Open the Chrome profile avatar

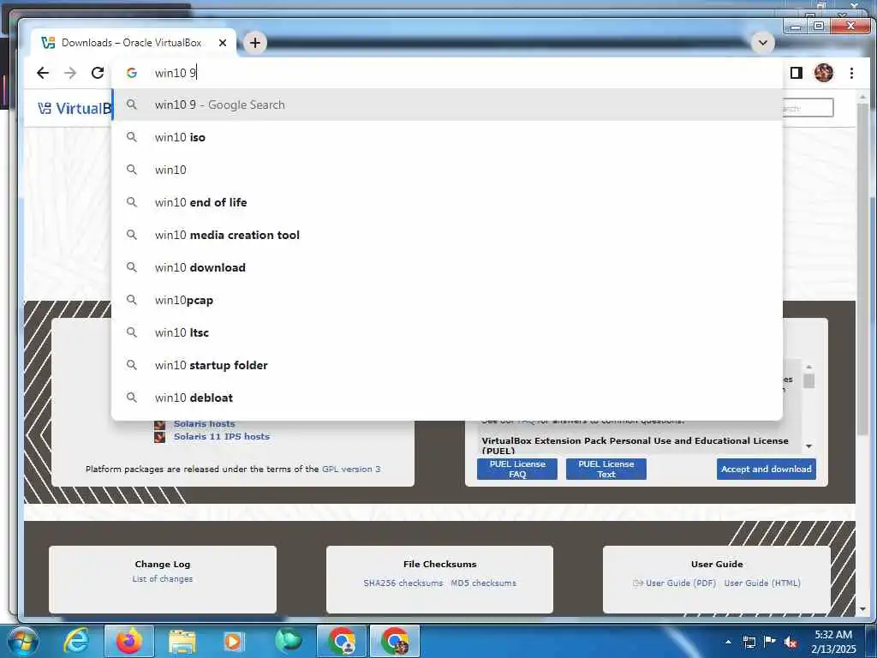click(823, 73)
